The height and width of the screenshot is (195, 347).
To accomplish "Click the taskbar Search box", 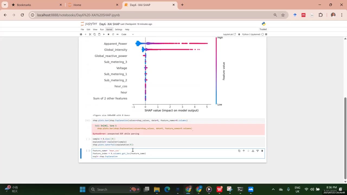I will point(115,189).
